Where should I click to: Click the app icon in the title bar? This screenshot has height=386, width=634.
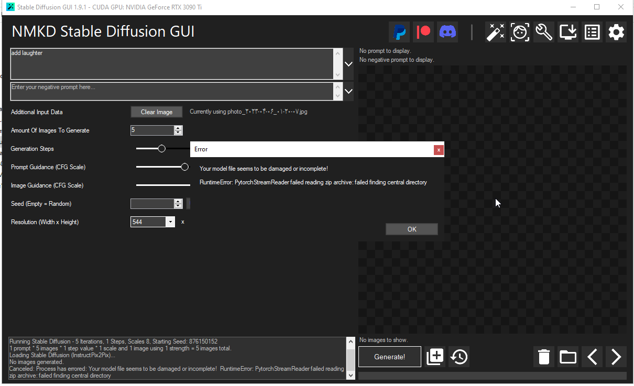[9, 7]
